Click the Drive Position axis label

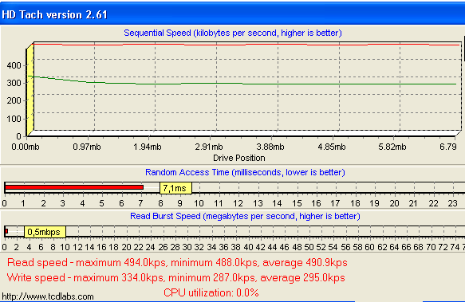point(239,158)
